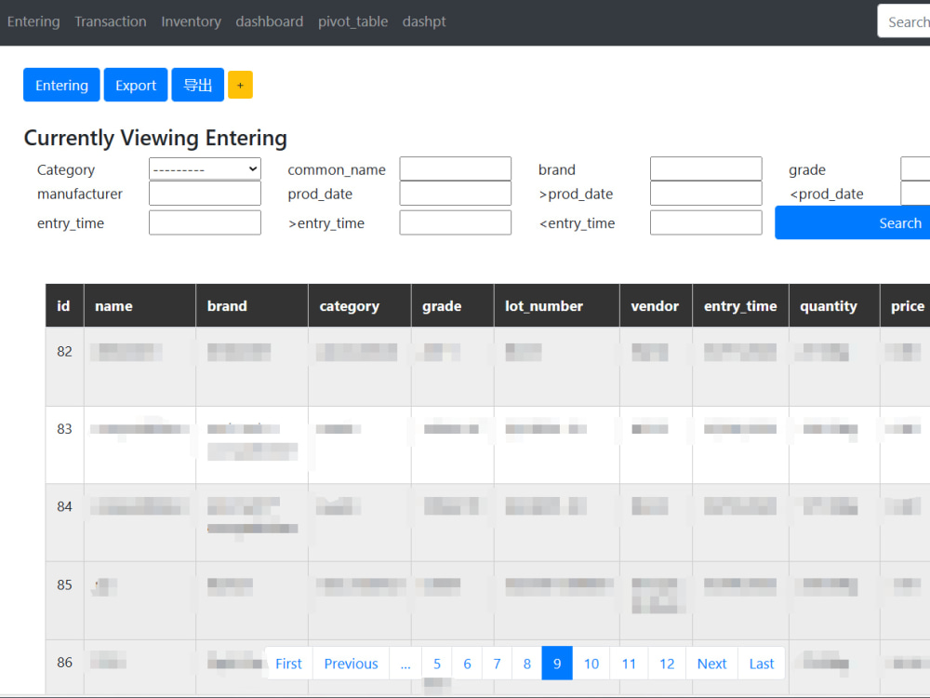
Task: Click the Previous pagination link
Action: pyautogui.click(x=351, y=663)
